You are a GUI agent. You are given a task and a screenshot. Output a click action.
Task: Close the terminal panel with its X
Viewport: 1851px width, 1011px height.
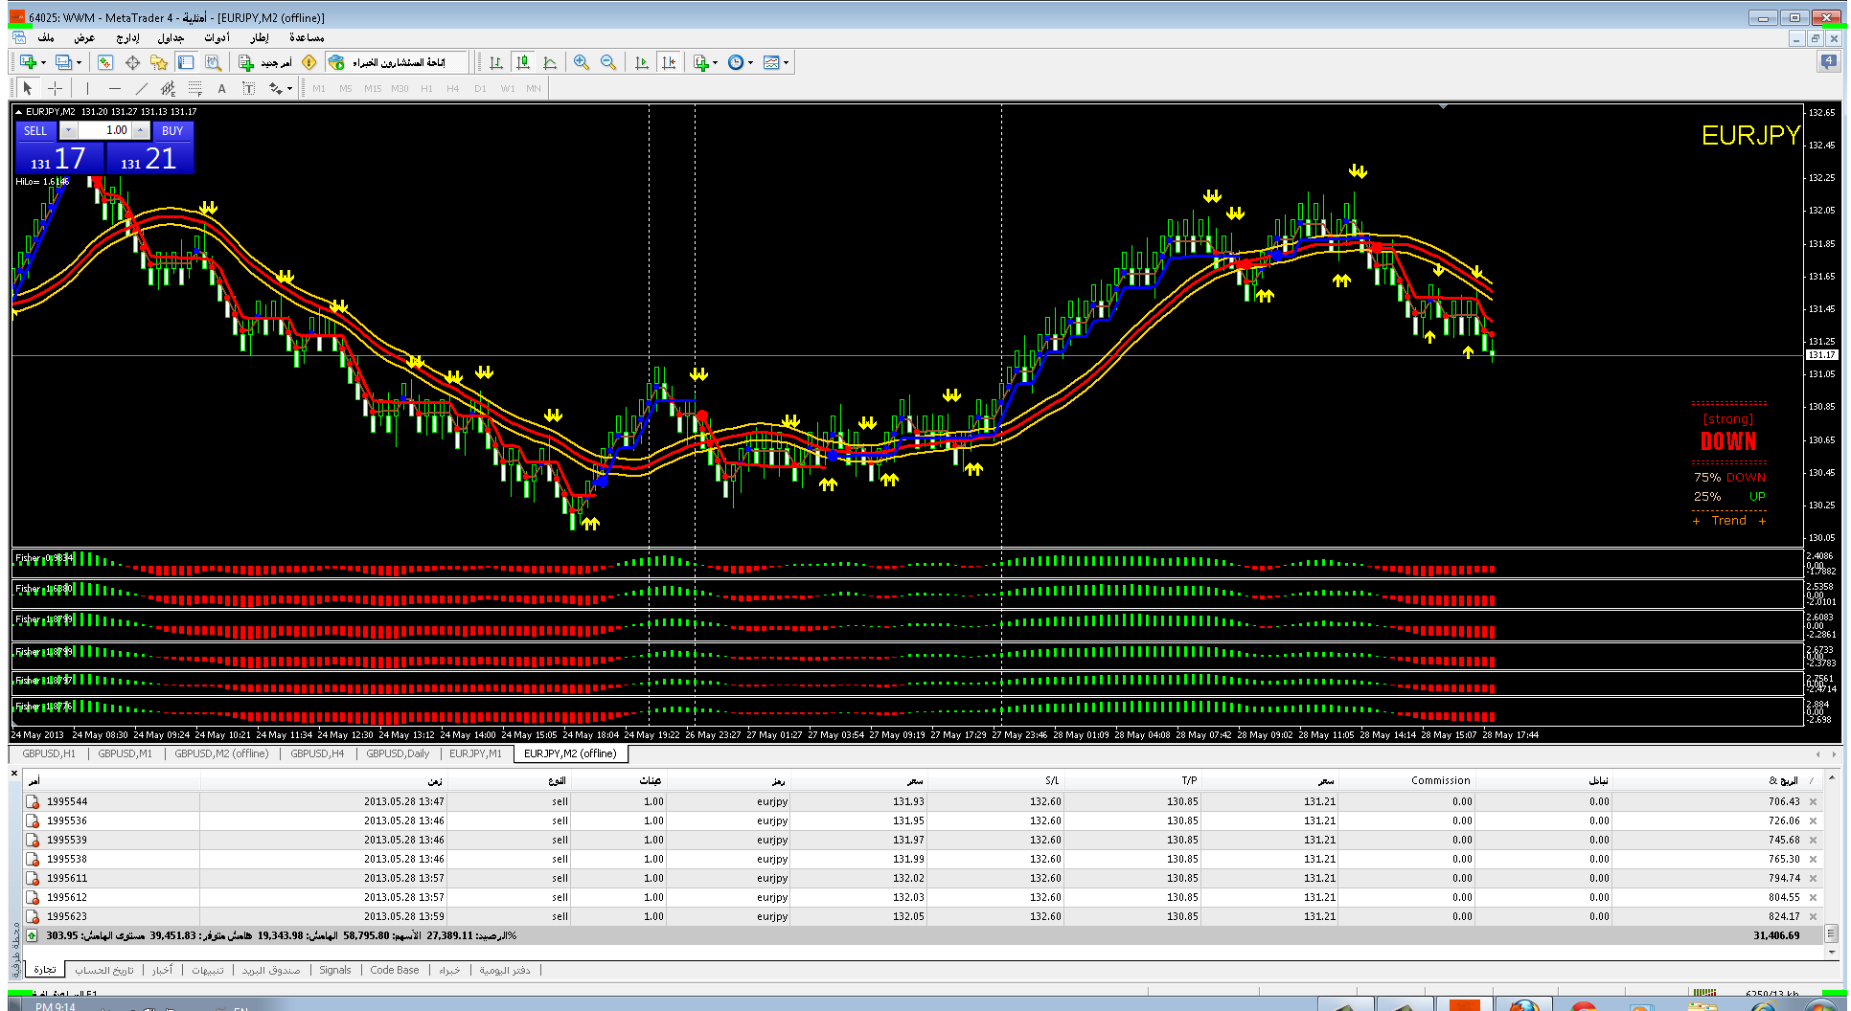[14, 773]
